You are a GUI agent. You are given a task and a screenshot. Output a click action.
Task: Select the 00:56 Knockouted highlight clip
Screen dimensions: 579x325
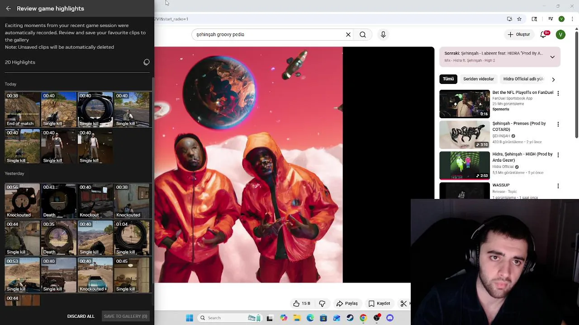(22, 201)
